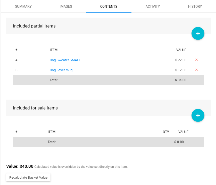216x185 pixels.
Task: Click the ITEM header in partial items table
Action: [54, 50]
